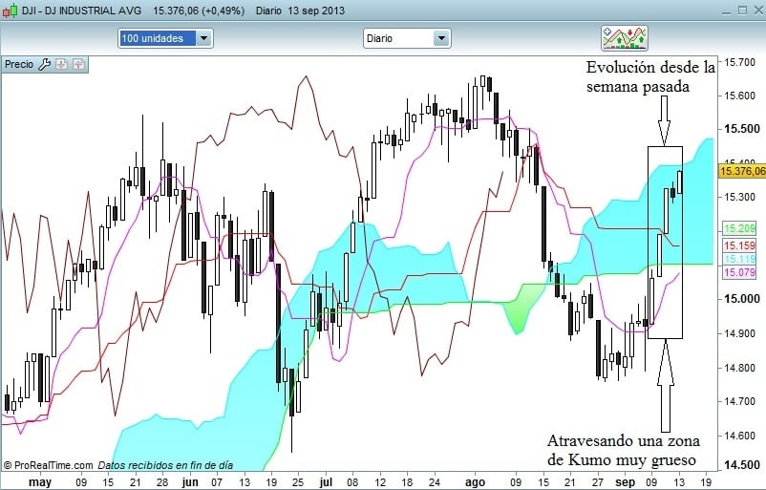Click the yellow 15.376,06 current price tag
The image size is (766, 490).
[x=742, y=171]
